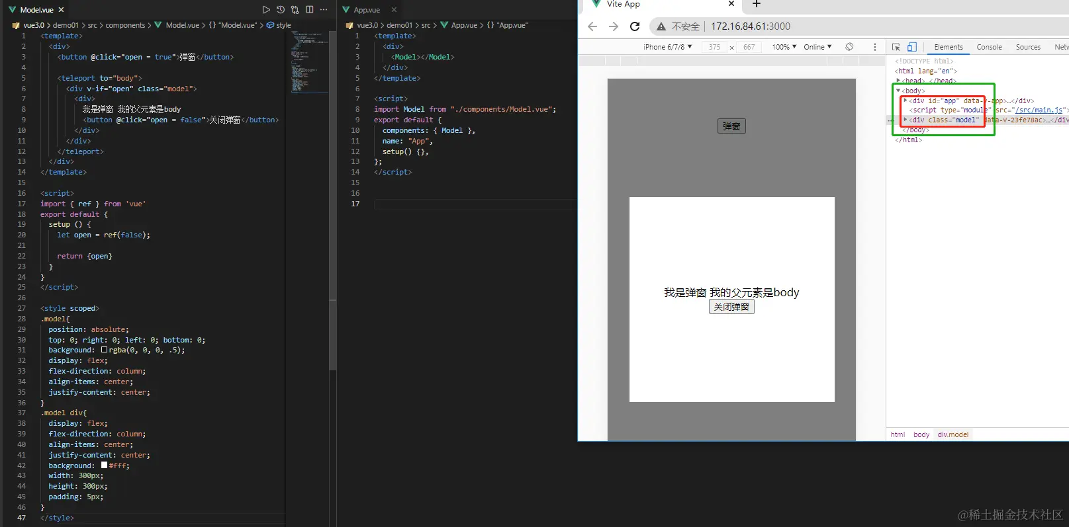Switch to the Model.vue editor tab
The height and width of the screenshot is (527, 1069).
click(36, 10)
